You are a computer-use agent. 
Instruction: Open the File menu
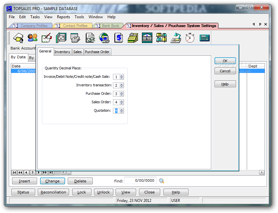click(x=12, y=17)
